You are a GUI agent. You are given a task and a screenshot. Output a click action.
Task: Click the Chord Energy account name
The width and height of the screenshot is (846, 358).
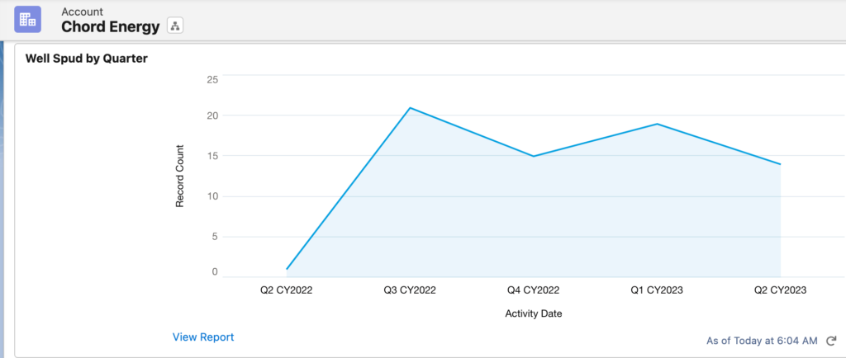(111, 26)
